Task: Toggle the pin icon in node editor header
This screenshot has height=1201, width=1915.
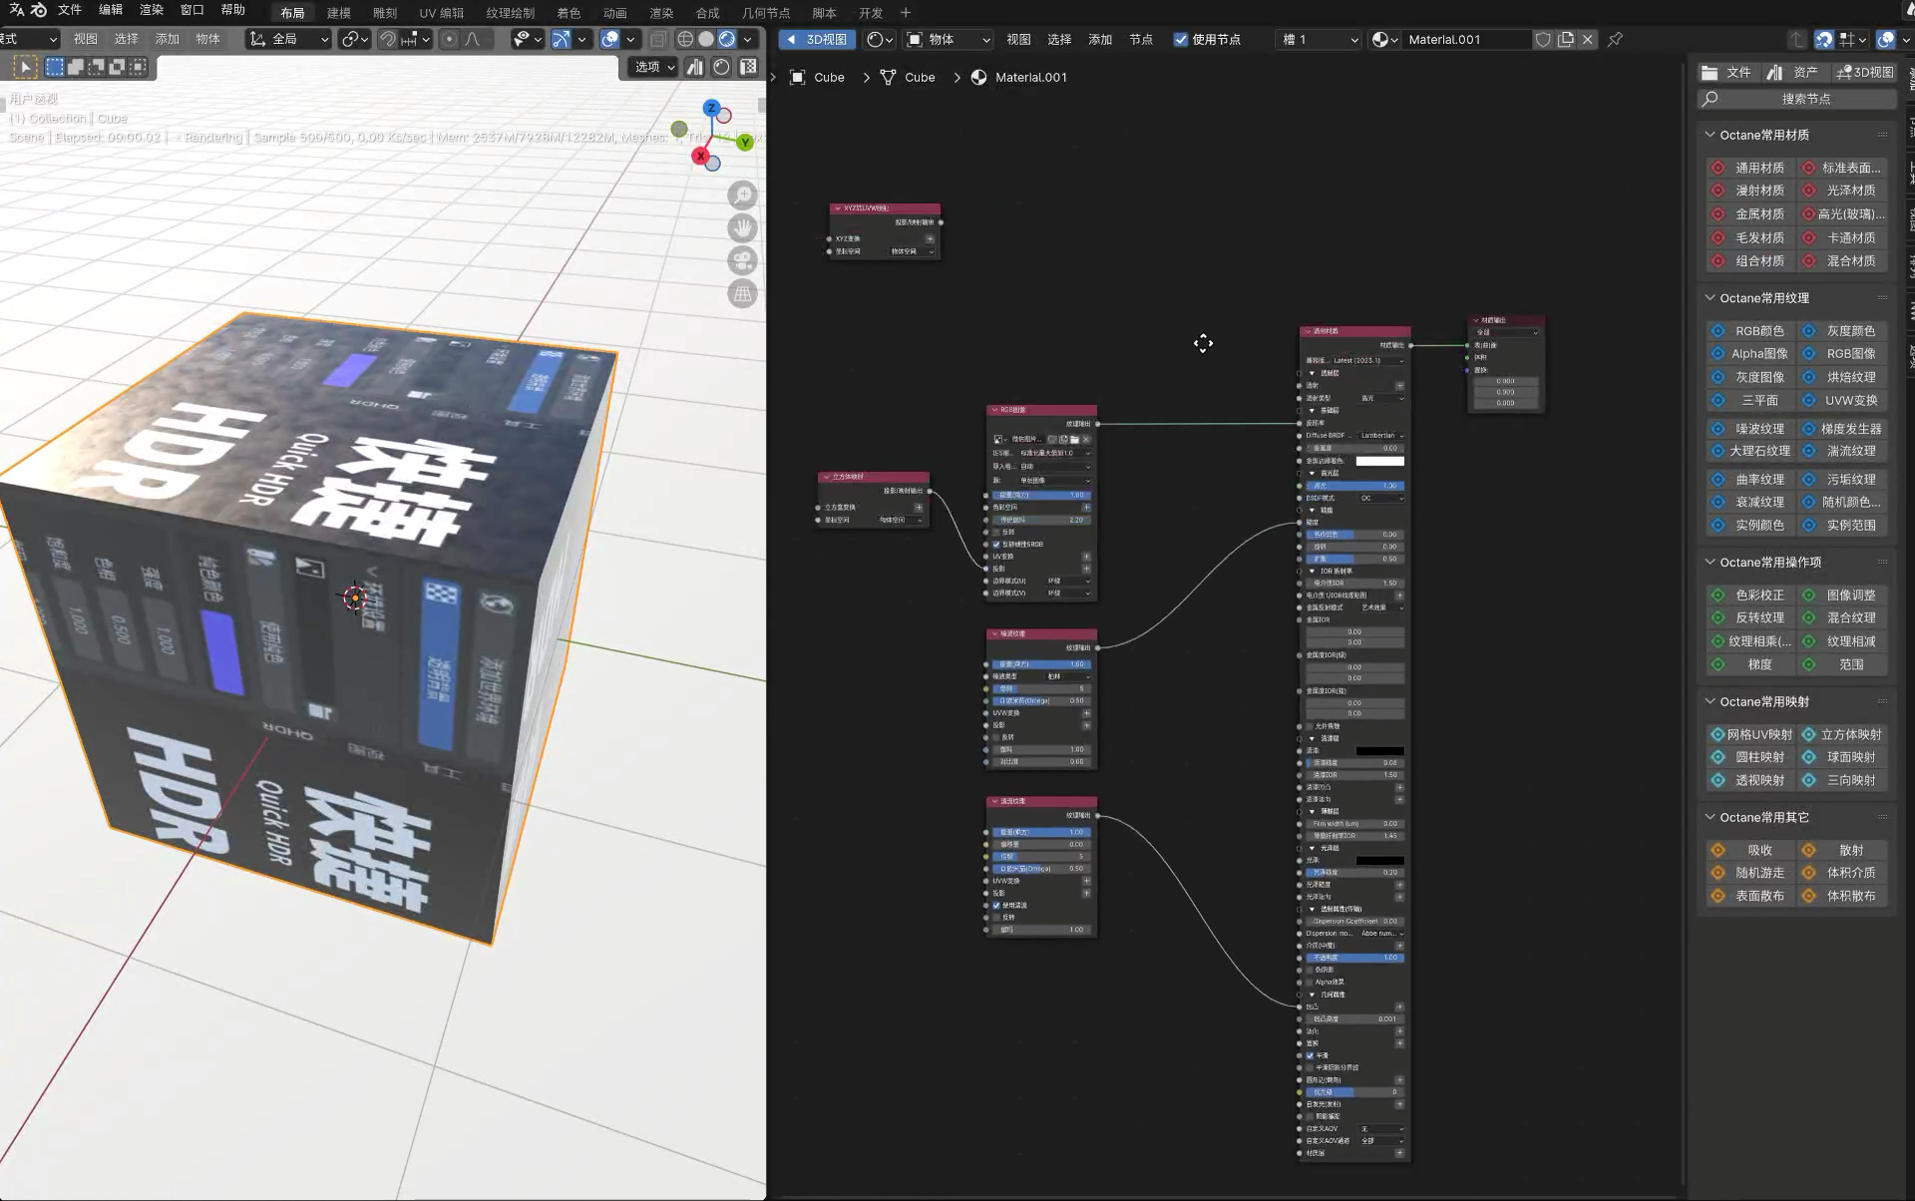Action: 1615,39
